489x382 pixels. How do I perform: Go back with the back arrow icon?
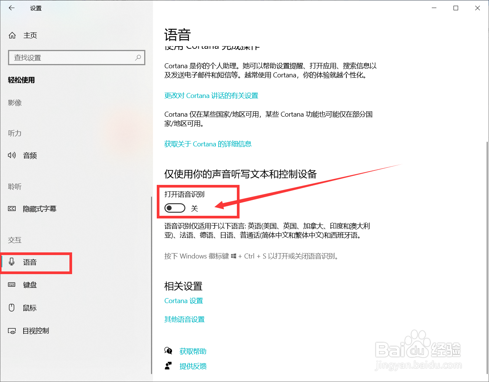click(12, 8)
